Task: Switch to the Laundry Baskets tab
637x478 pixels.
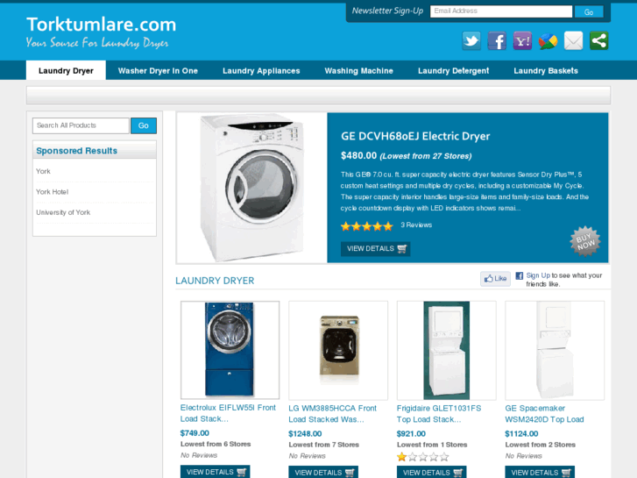Action: click(546, 71)
